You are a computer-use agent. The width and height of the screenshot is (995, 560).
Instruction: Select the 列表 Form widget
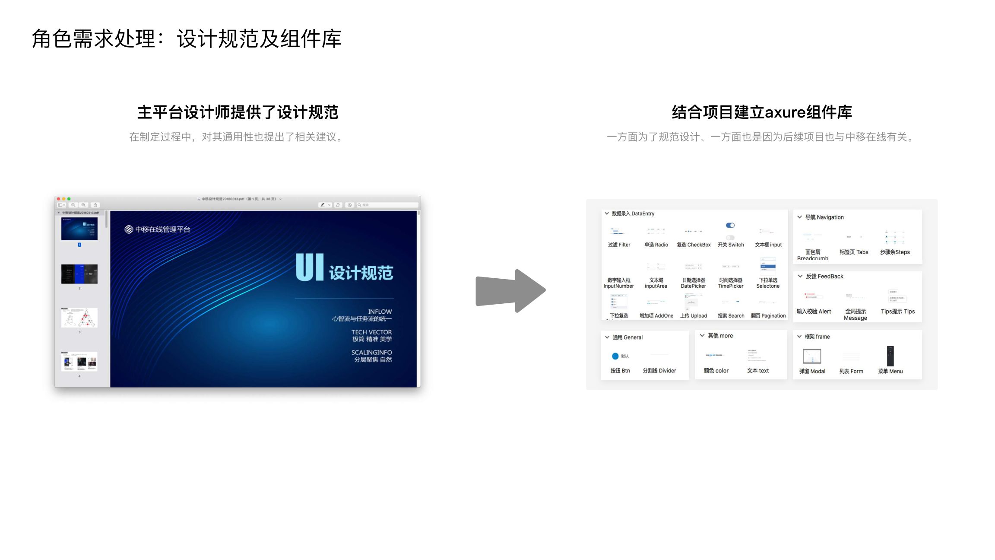(851, 363)
